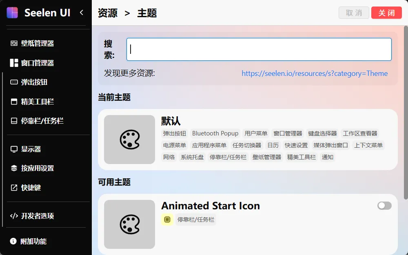This screenshot has height=255, width=408.
Task: Click the sidebar vertical scrollbar
Action: click(2, 149)
